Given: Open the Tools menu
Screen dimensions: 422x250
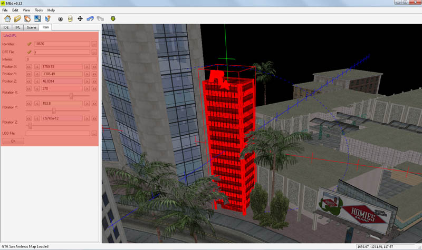Looking at the screenshot, I should point(39,10).
